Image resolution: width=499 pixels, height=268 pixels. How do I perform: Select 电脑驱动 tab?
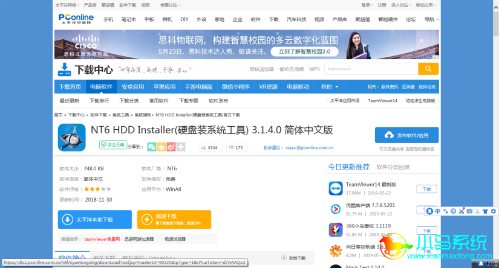click(298, 87)
